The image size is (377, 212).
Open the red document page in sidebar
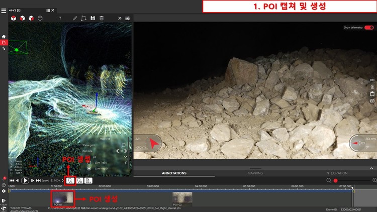point(4,43)
